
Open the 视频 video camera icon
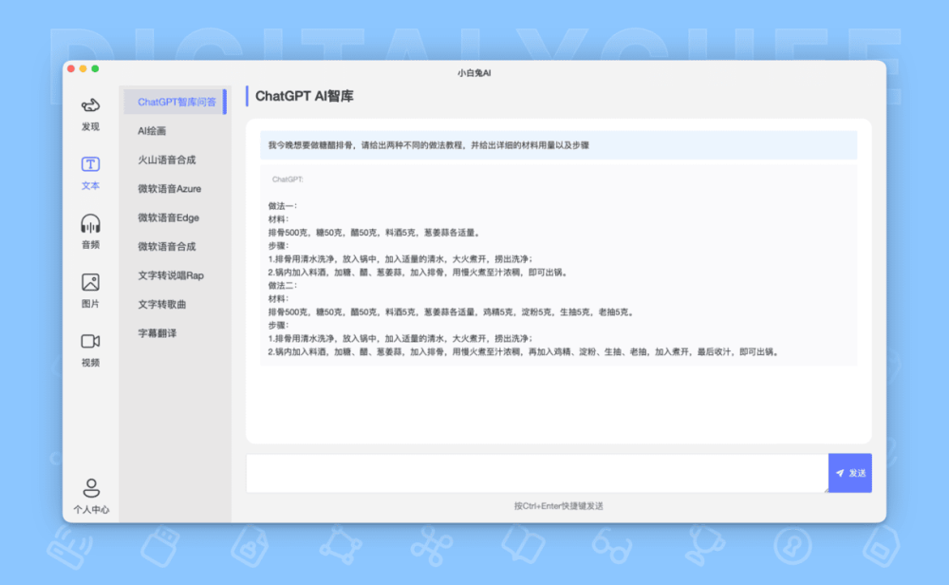tap(90, 342)
